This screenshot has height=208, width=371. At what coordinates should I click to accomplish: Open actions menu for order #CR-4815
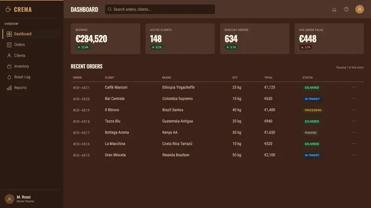354,155
